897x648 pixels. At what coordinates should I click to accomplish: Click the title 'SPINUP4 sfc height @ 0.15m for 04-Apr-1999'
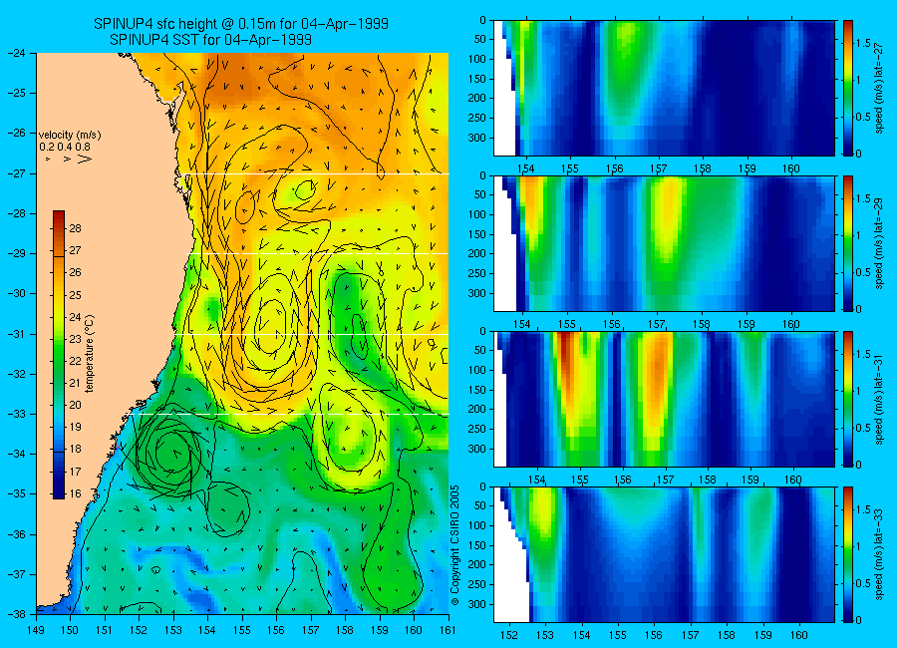click(x=241, y=24)
